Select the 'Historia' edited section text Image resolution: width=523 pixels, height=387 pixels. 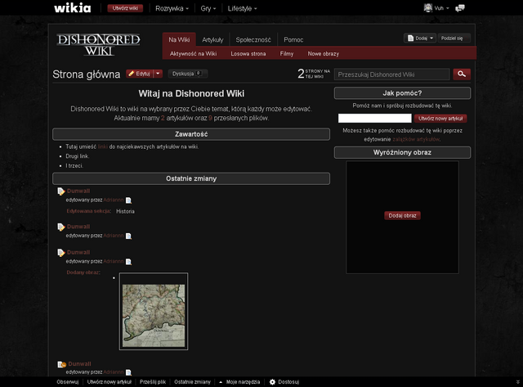(x=125, y=211)
